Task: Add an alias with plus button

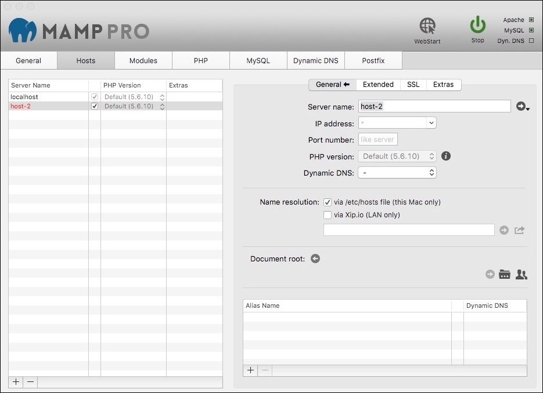Action: click(x=250, y=370)
